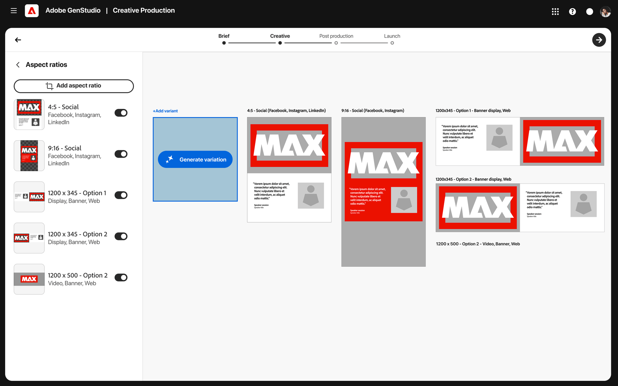The height and width of the screenshot is (386, 618).
Task: Open the apps grid switcher
Action: click(555, 12)
